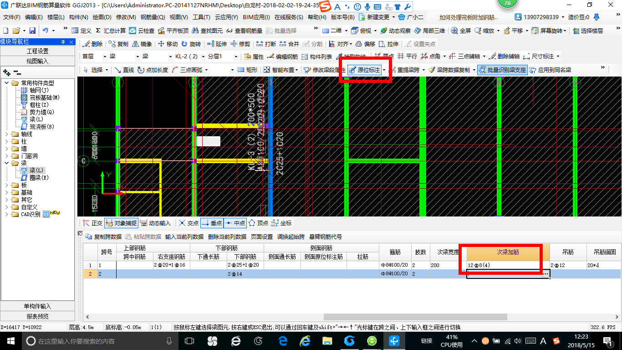The height and width of the screenshot is (350, 622).
Task: Click 旋转 rotate tool
Action: tap(191, 44)
